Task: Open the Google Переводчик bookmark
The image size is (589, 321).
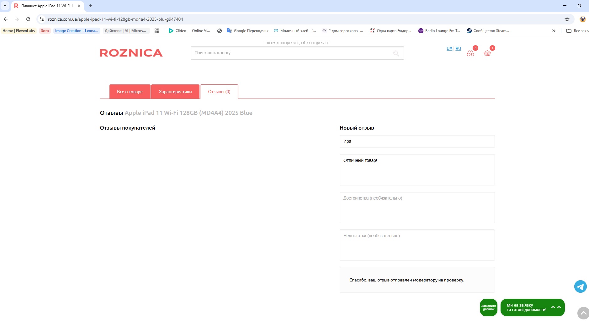Action: (248, 31)
